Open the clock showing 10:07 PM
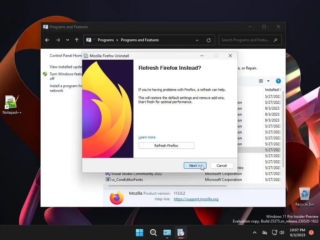Viewport: 320px width, 240px height. click(x=297, y=232)
